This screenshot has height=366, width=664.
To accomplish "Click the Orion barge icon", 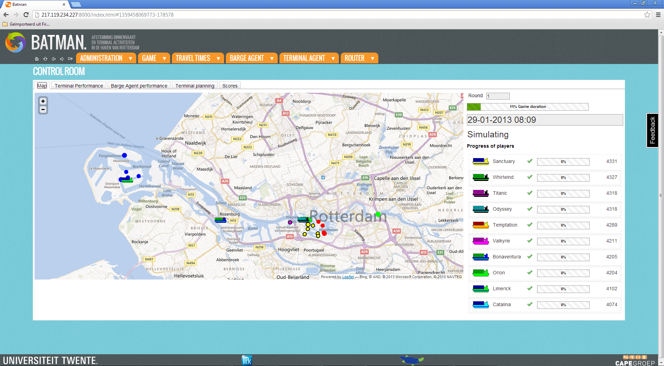I will click(x=481, y=273).
